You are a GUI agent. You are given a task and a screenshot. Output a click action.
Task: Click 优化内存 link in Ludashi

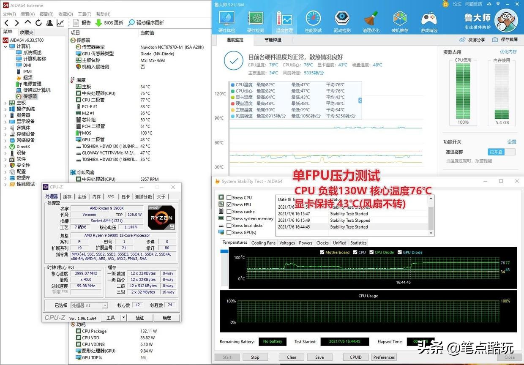pos(508,52)
